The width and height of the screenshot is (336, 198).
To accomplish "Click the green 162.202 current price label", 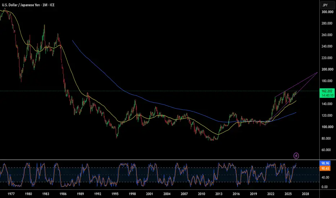I will 327,91.
